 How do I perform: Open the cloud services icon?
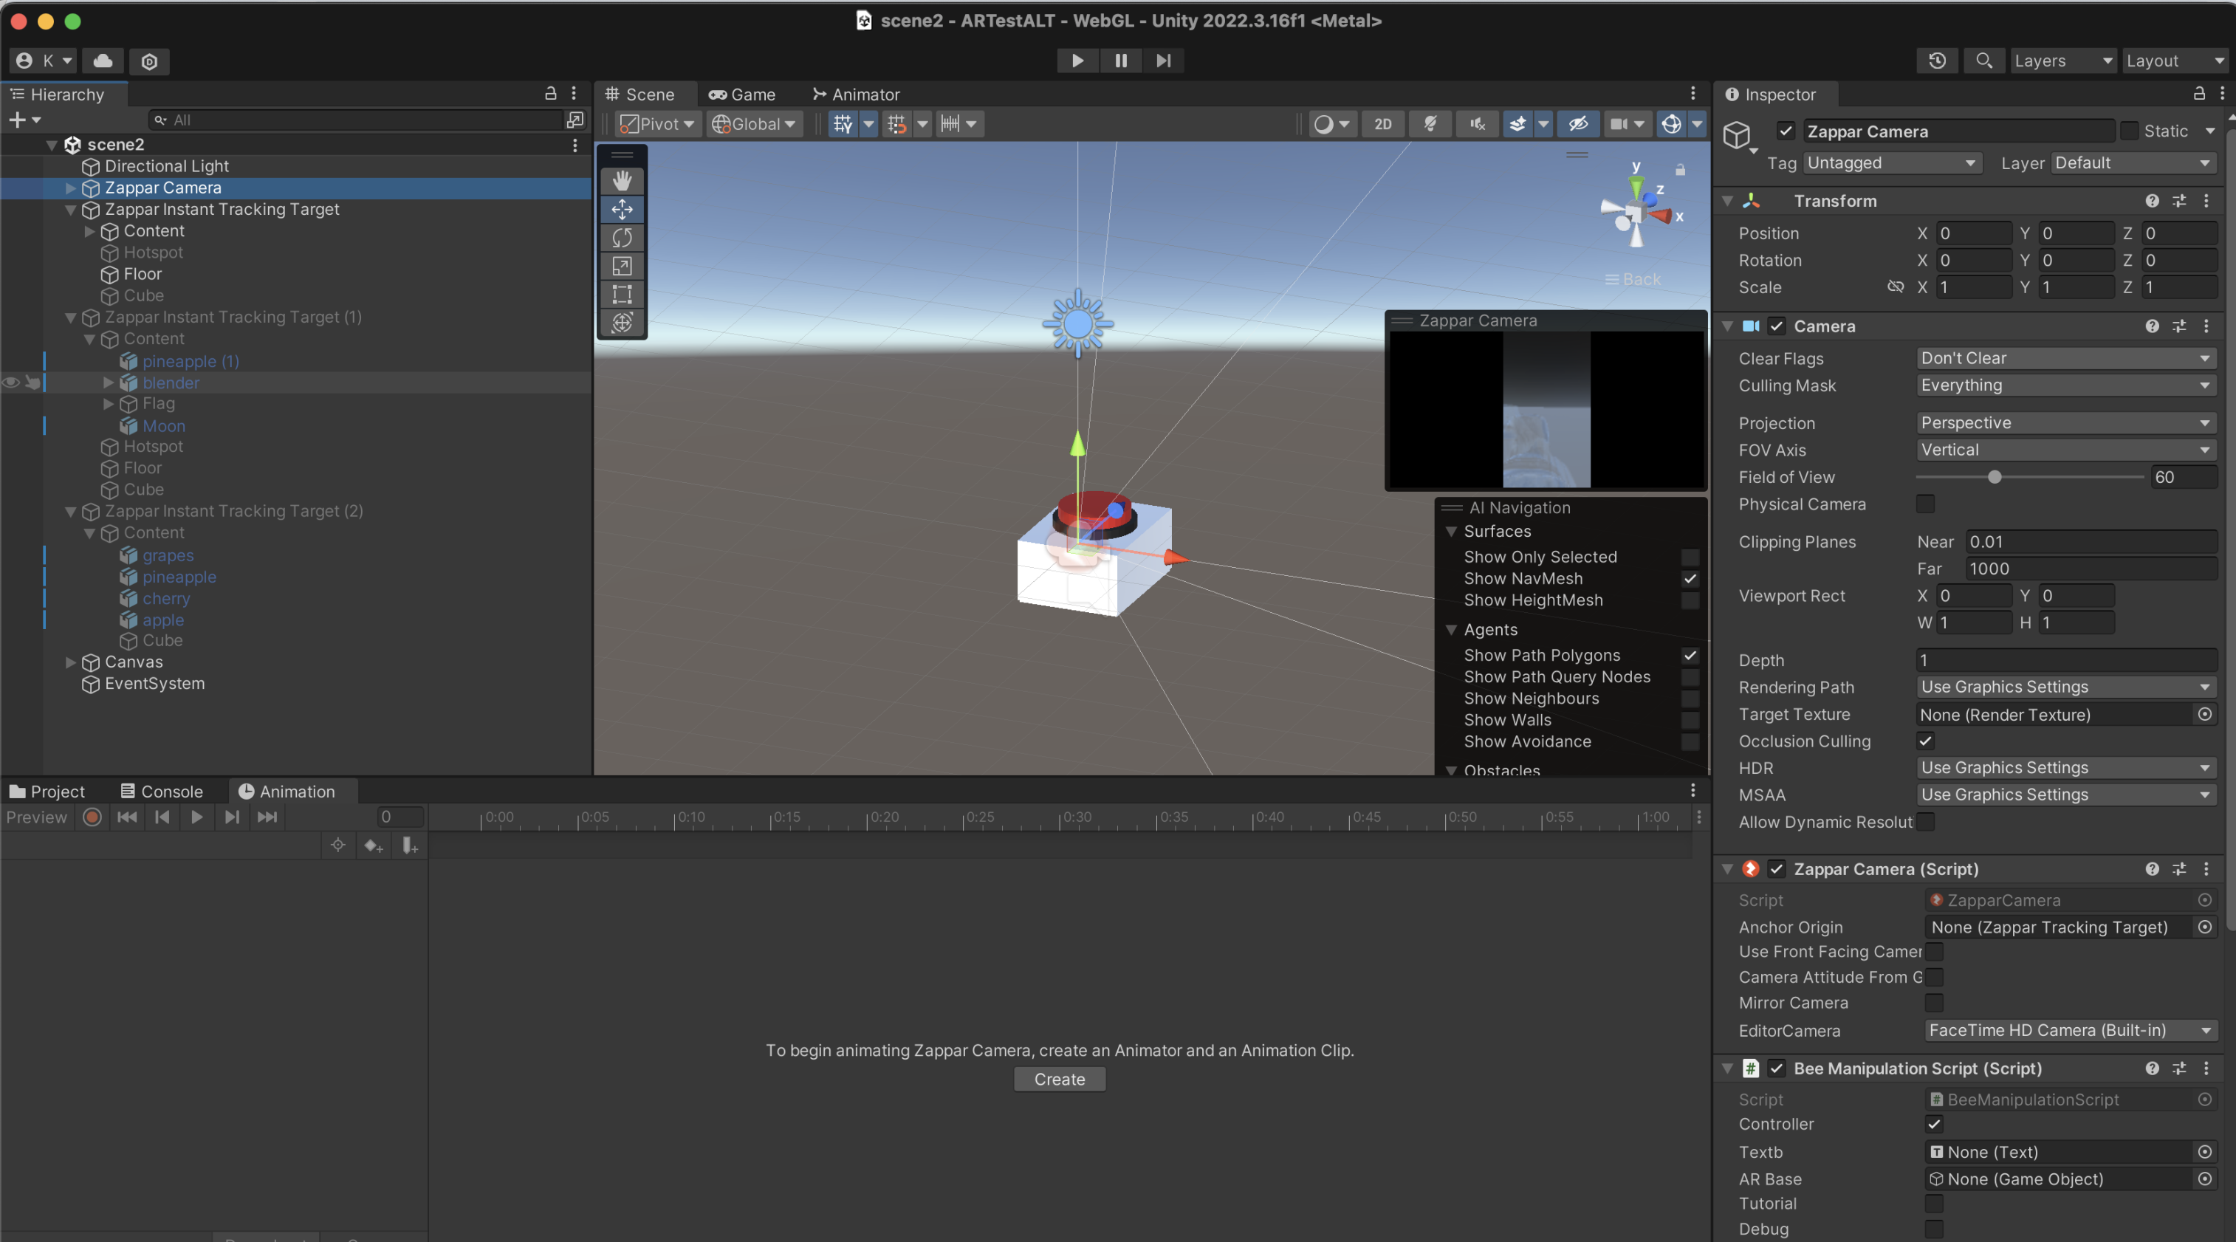[x=103, y=61]
